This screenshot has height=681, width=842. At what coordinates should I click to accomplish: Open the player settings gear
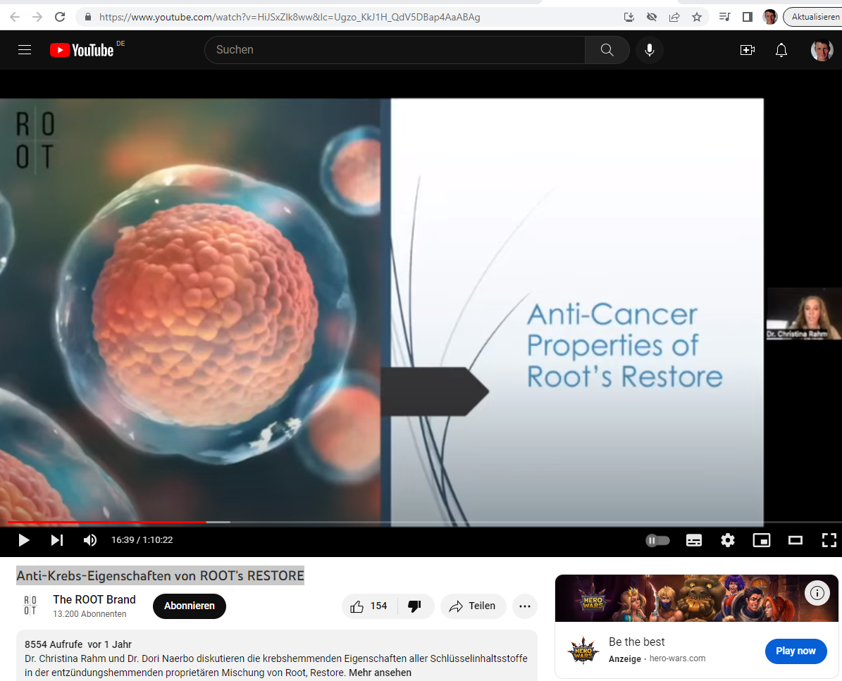728,540
